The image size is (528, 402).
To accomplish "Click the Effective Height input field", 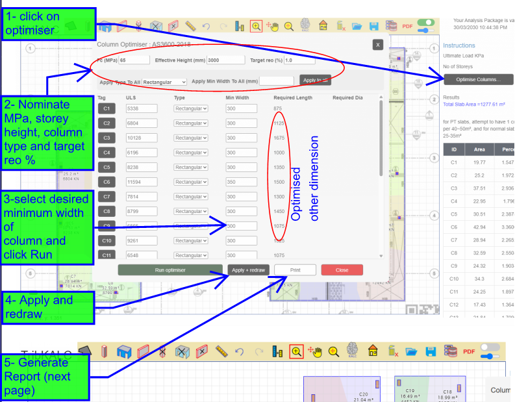I will coord(225,60).
